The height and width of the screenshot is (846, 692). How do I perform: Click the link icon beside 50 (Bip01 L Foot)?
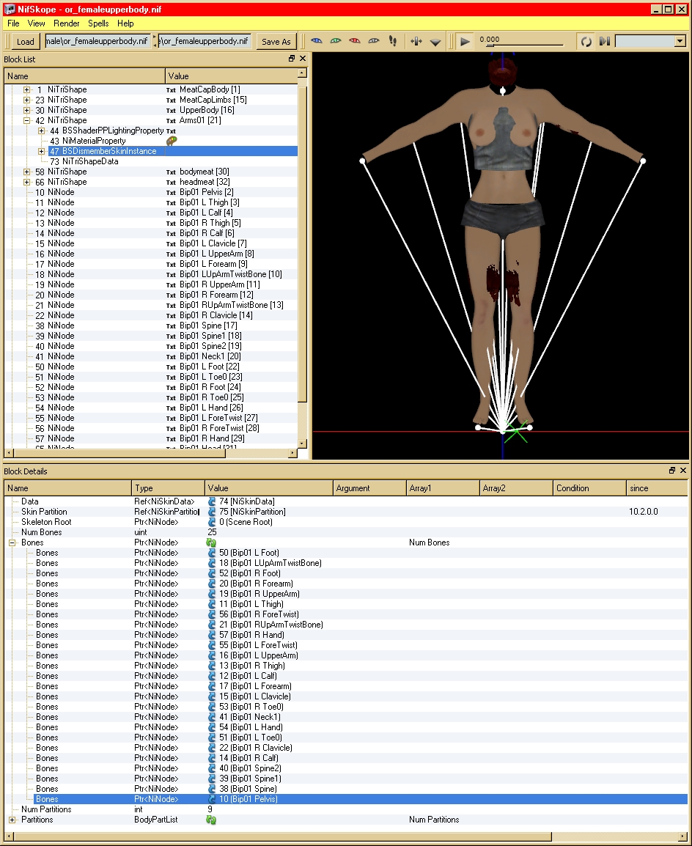point(212,553)
